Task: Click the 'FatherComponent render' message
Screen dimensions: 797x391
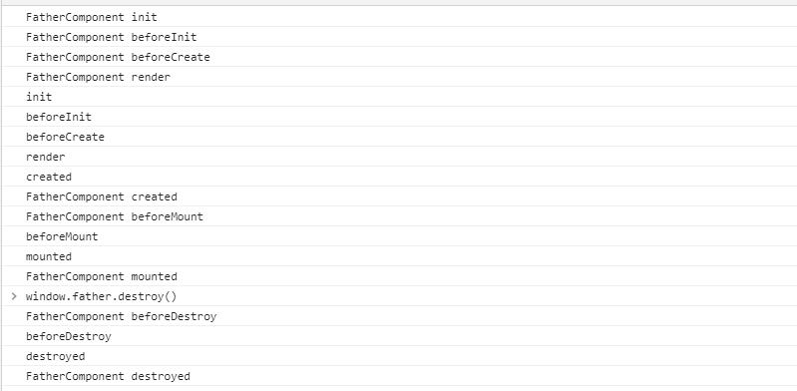Action: (98, 77)
